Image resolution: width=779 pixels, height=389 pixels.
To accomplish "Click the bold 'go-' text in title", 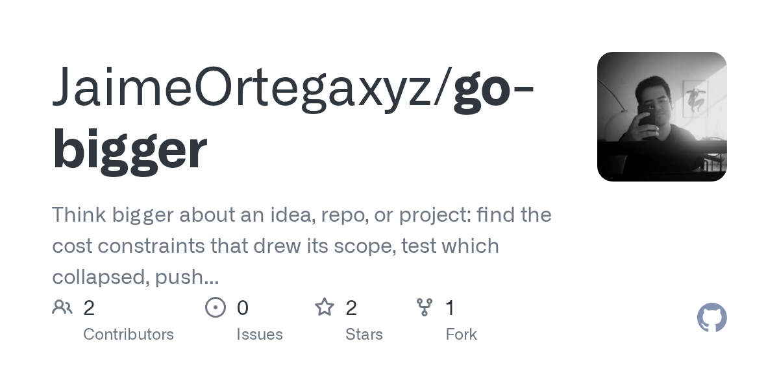I will pos(493,91).
